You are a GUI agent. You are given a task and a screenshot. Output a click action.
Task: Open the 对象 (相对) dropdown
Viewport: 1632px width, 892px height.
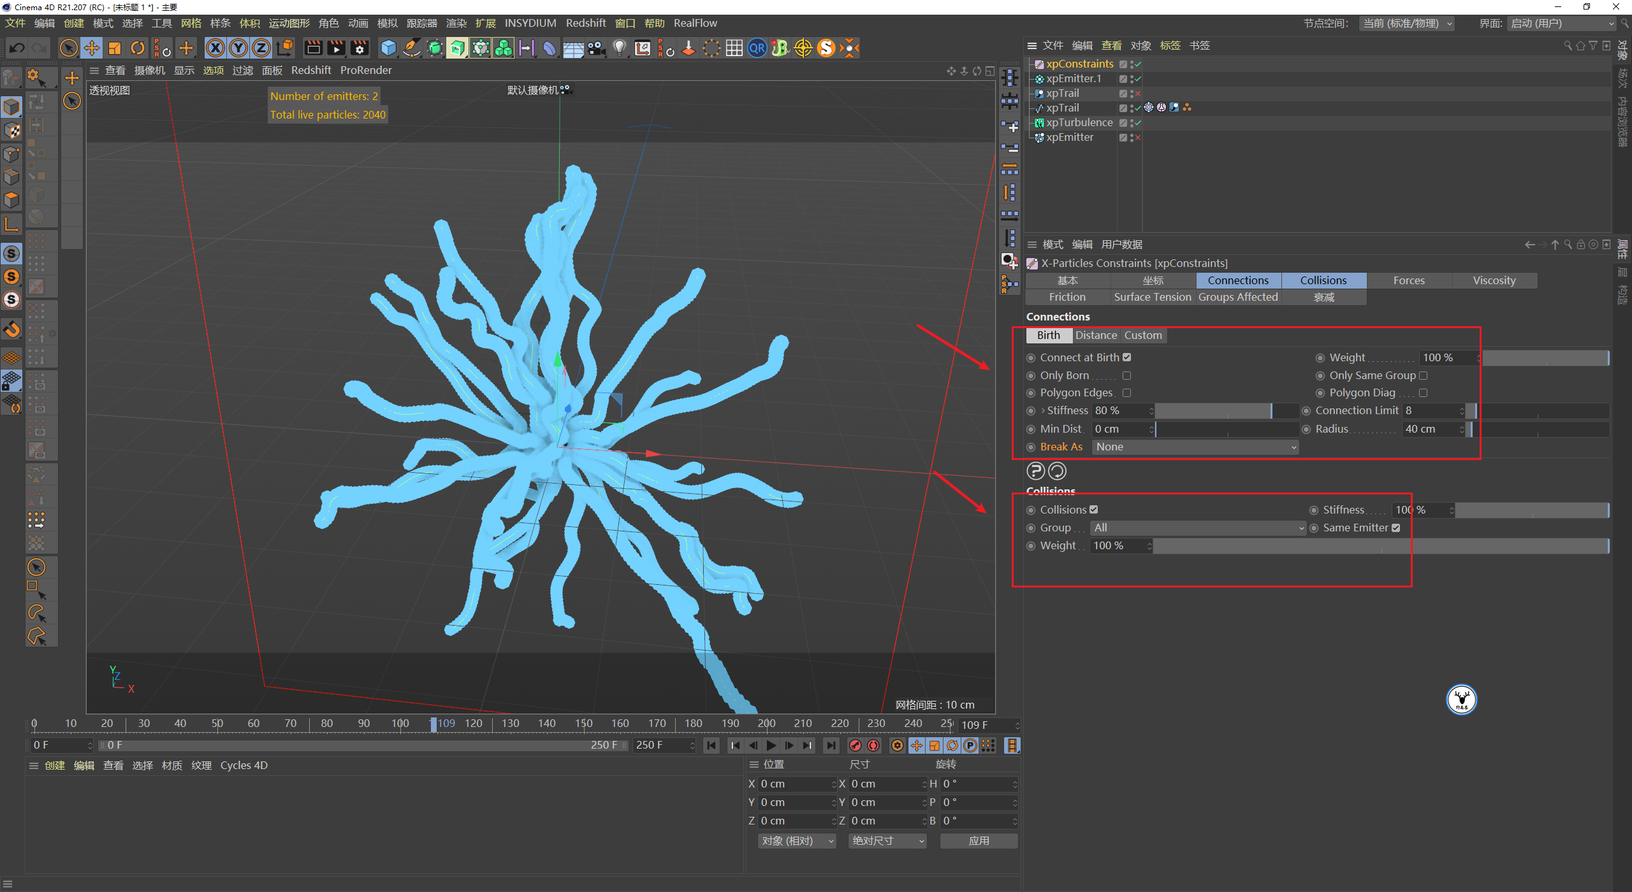797,841
